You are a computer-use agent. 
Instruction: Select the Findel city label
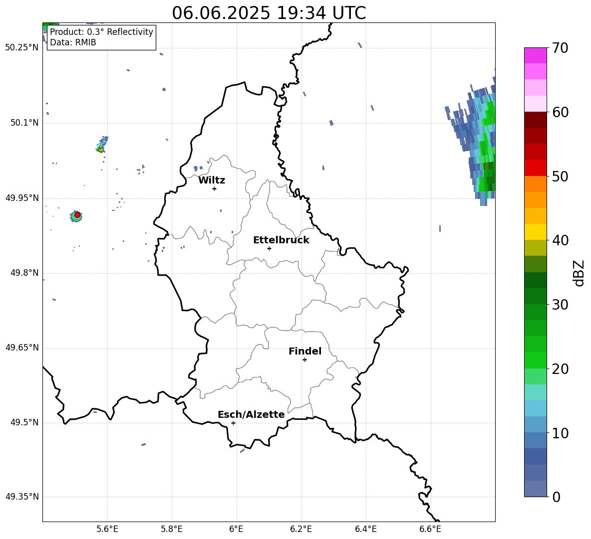[305, 351]
